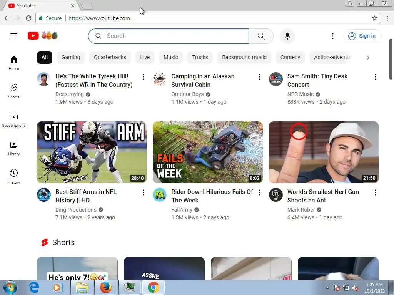Open Chrome's three-dot menu

(x=387, y=18)
